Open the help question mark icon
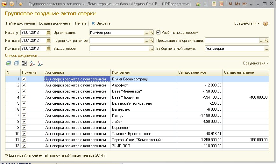The width and height of the screenshot is (276, 164). pos(265,23)
